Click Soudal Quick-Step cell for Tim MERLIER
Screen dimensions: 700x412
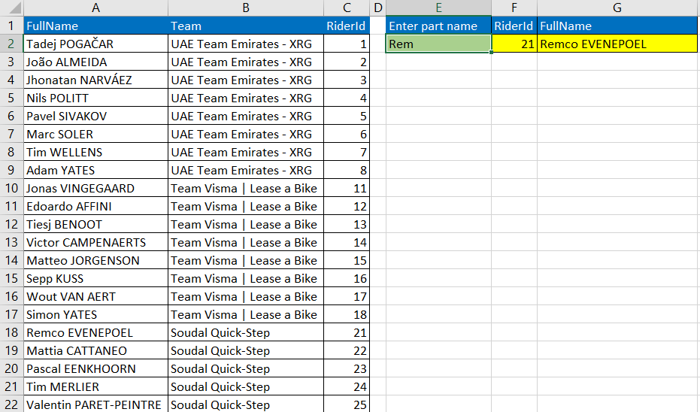246,386
